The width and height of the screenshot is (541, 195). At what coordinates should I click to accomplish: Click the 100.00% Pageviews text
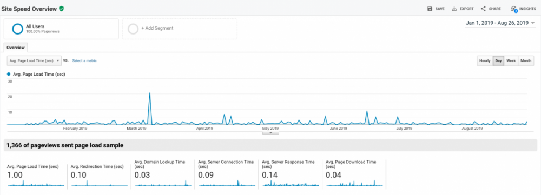43,32
